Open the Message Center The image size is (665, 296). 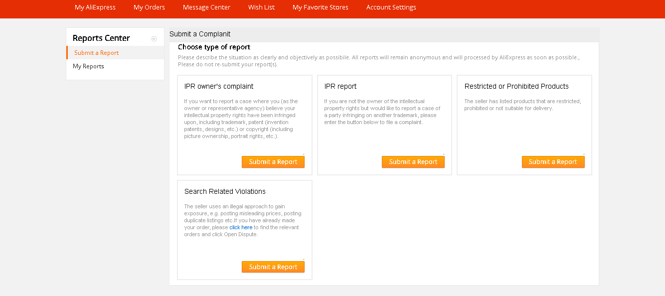206,7
